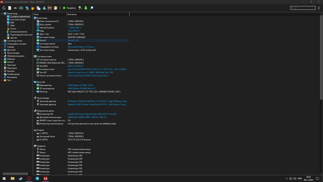This screenshot has width=323, height=182.
Task: Open Telegram from the taskbar
Action: pos(37,178)
